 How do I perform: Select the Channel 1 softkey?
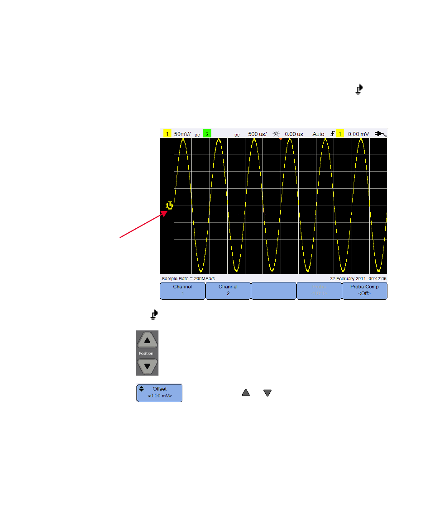pyautogui.click(x=182, y=291)
